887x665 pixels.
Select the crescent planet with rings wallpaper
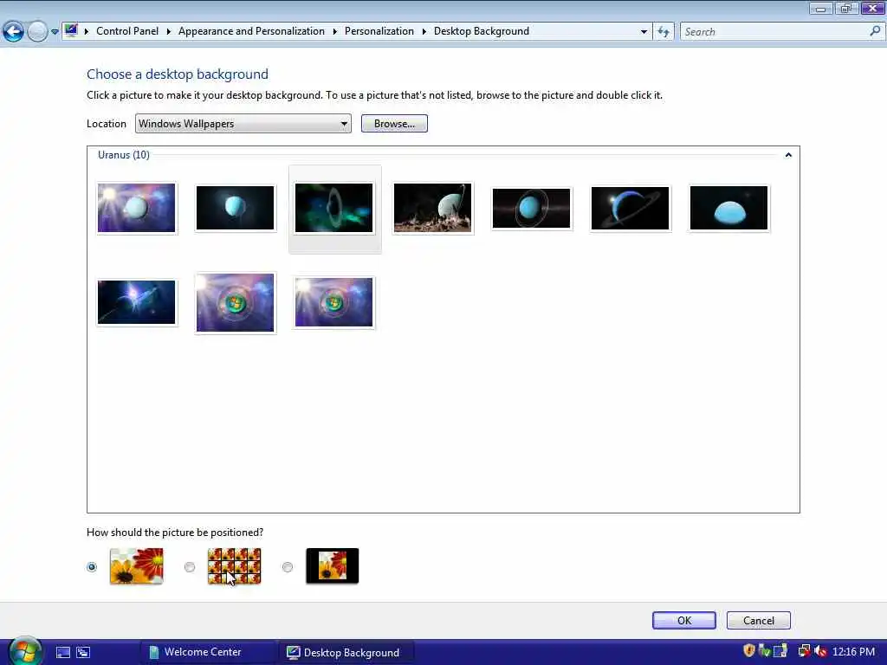click(631, 208)
